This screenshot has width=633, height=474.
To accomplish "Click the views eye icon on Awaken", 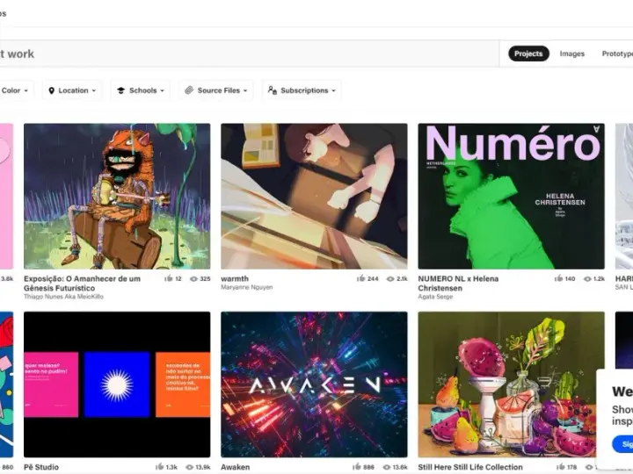I will [386, 468].
